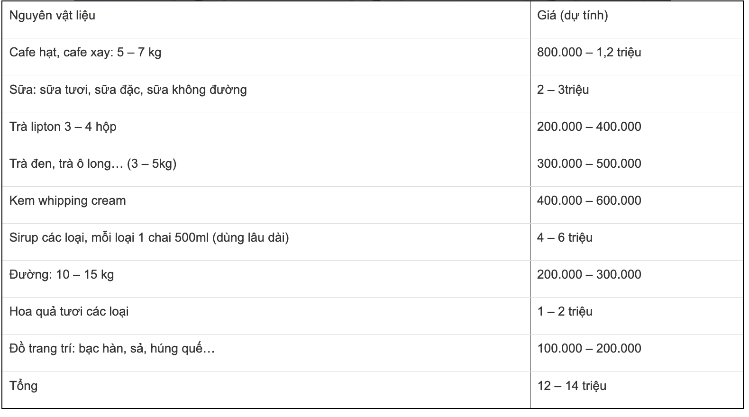Click the "Nguyên vật liệu" header cell
The width and height of the screenshot is (749, 417).
(x=52, y=16)
